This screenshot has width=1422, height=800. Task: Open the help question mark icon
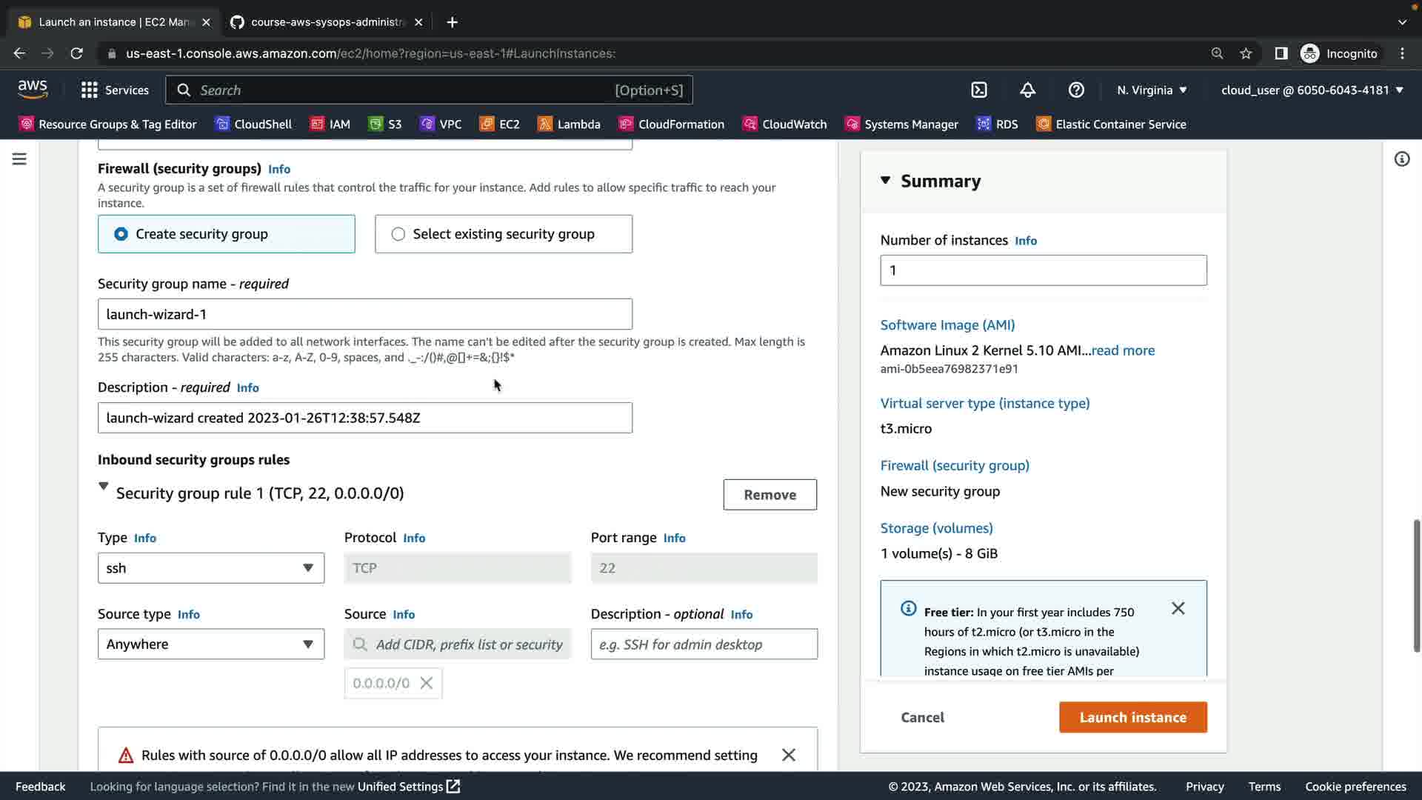(1076, 90)
